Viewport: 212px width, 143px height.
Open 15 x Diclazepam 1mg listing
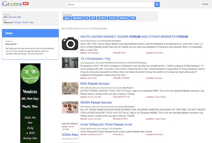point(95,59)
